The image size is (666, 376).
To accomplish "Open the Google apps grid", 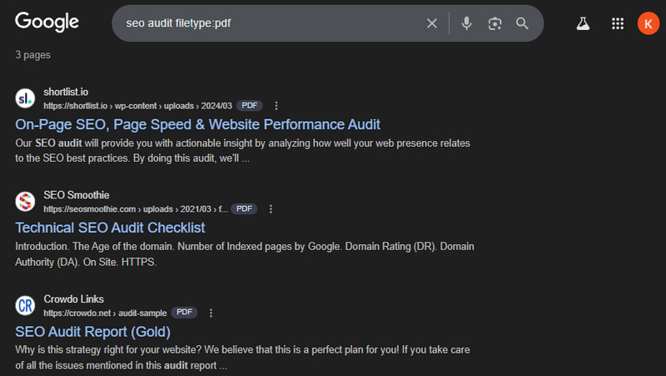I will [x=618, y=23].
